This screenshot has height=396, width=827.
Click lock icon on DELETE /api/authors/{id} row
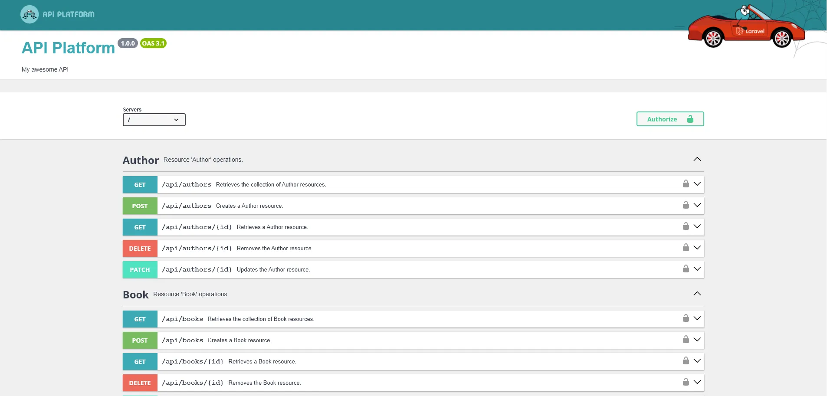tap(686, 248)
